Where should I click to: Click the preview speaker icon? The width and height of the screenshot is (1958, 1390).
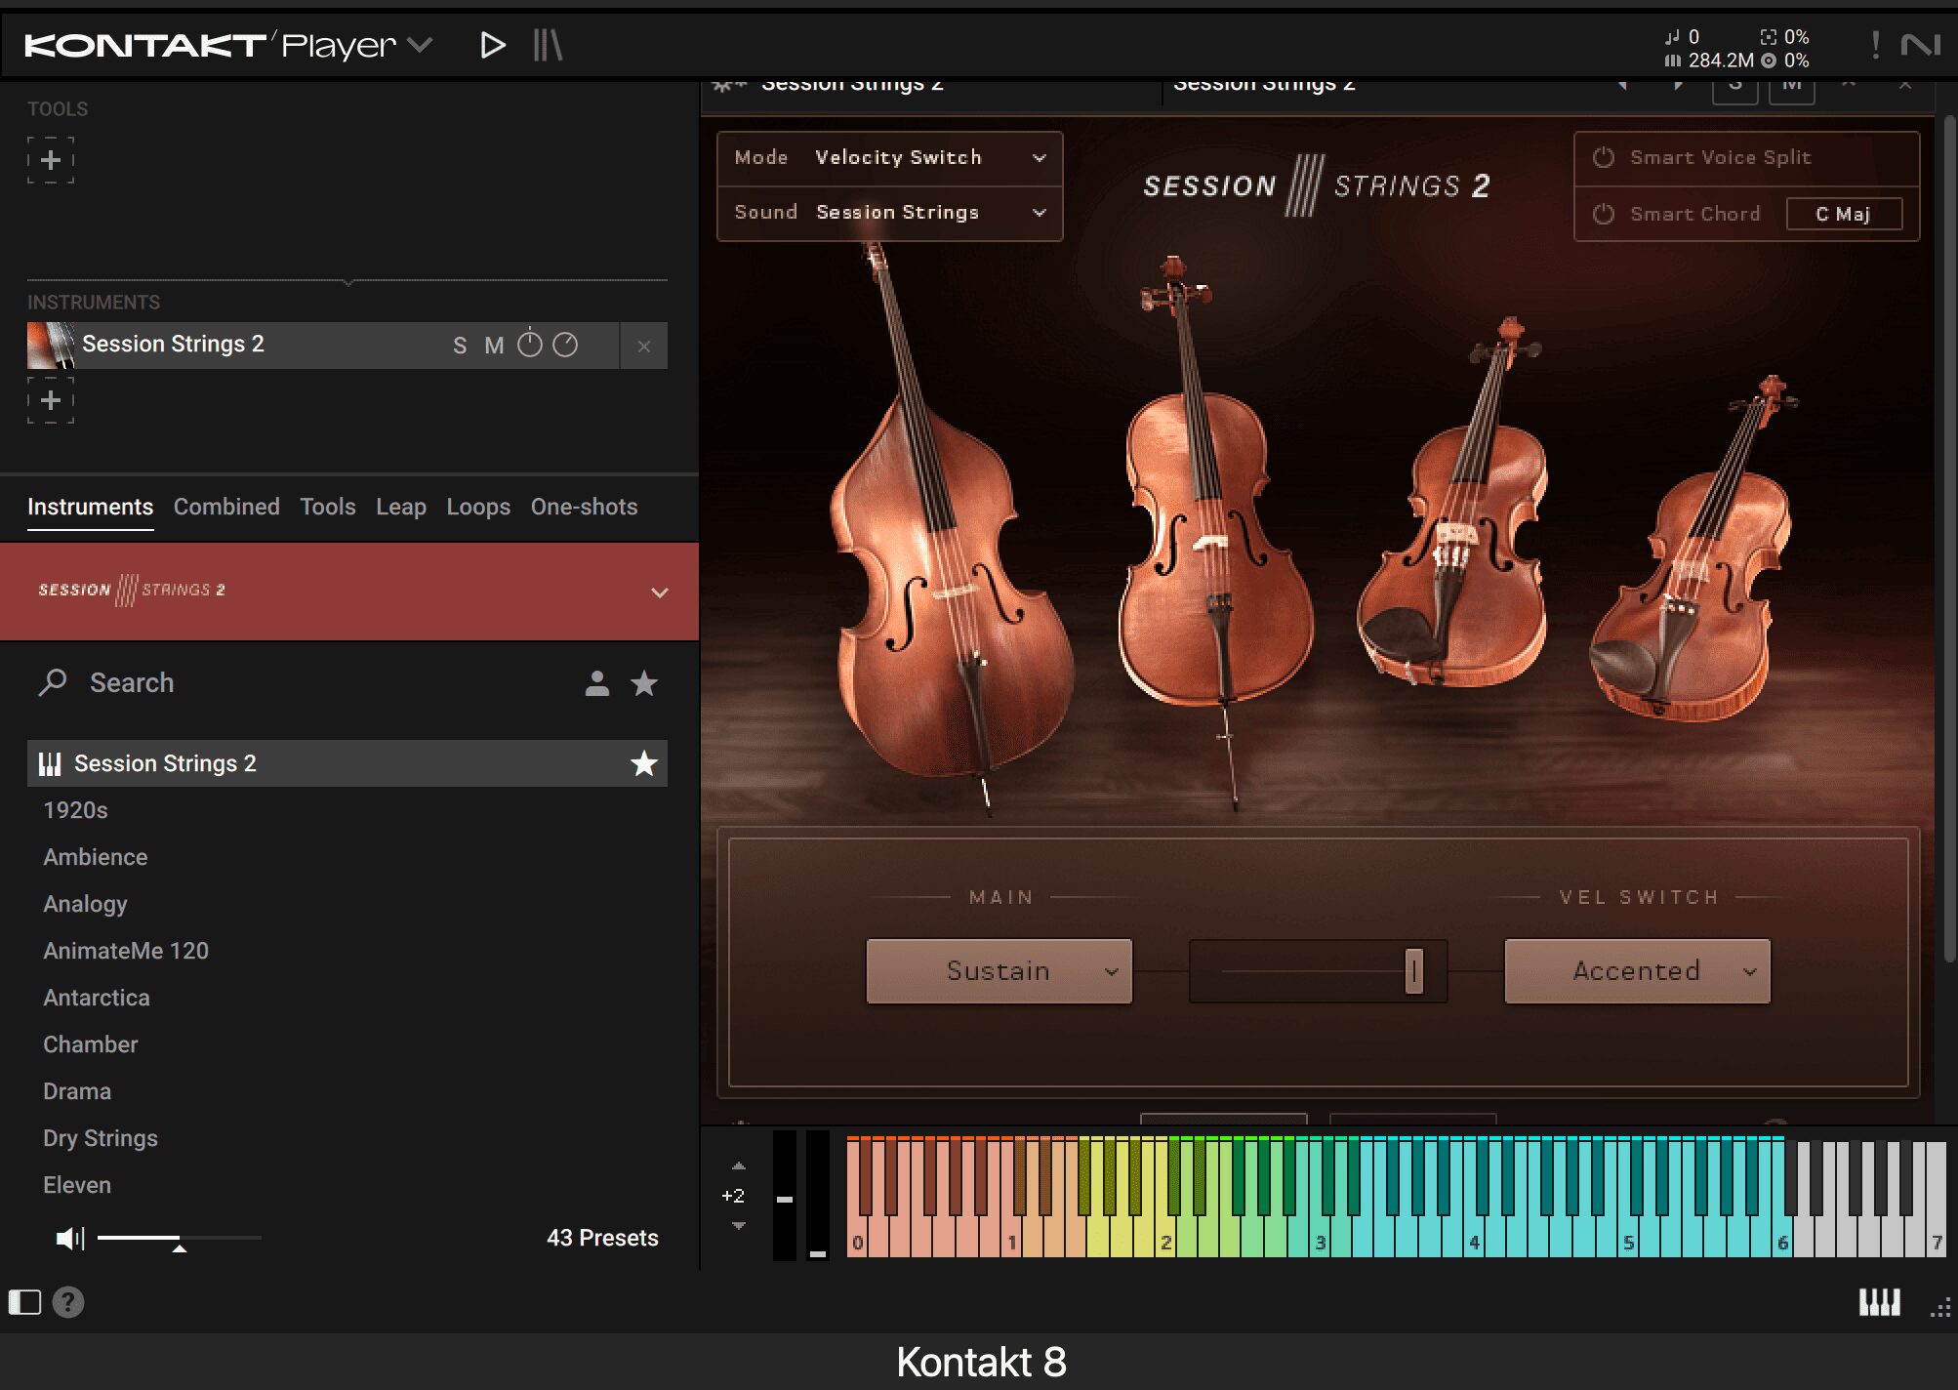[x=70, y=1239]
